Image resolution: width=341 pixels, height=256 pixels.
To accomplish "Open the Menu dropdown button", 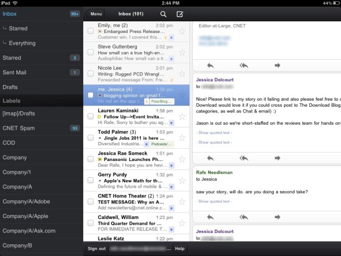I will point(96,13).
